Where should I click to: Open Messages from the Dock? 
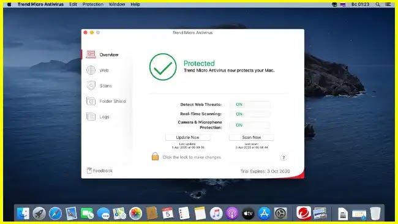[x=103, y=213]
